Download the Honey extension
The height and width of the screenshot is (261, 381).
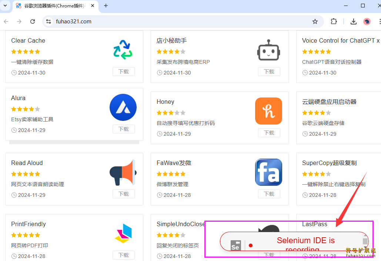tap(269, 133)
